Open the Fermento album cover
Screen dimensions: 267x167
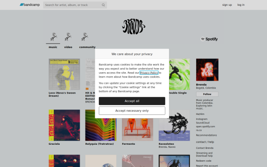point(138,130)
